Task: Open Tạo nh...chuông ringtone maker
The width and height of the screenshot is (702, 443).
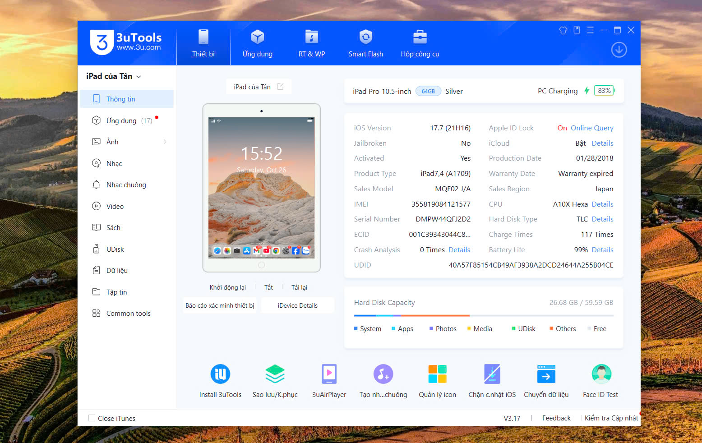Action: coord(383,381)
